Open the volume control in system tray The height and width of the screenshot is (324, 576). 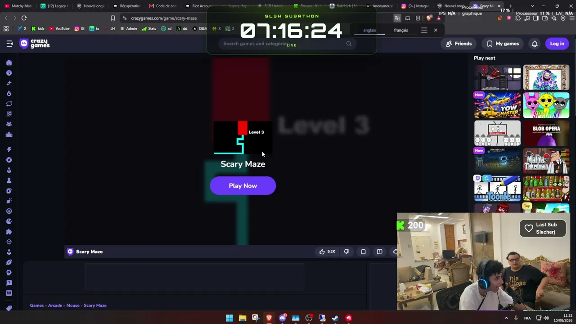coord(546,318)
